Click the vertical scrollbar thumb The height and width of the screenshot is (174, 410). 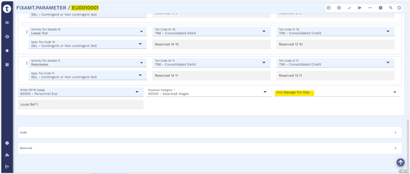(x=407, y=145)
